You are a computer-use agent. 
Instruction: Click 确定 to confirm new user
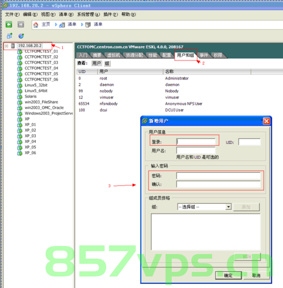pos(228,275)
